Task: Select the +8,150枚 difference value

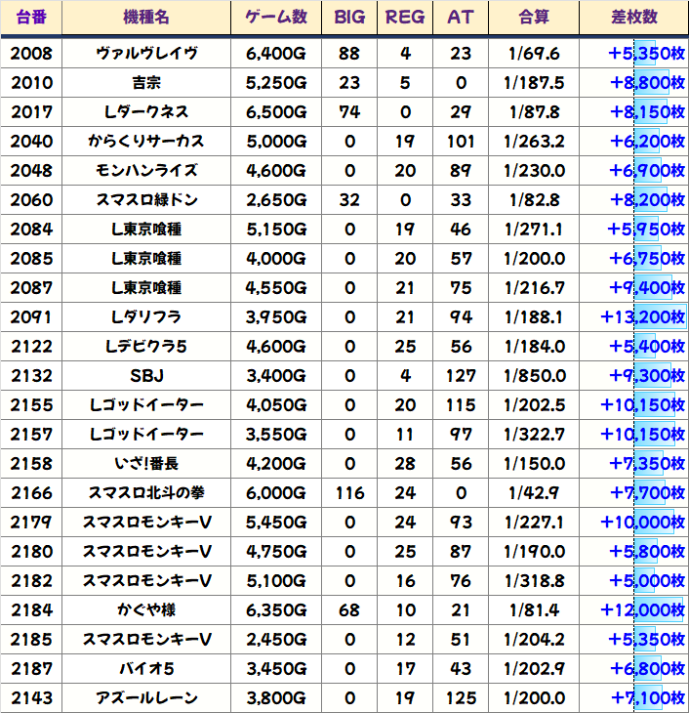Action: point(647,112)
